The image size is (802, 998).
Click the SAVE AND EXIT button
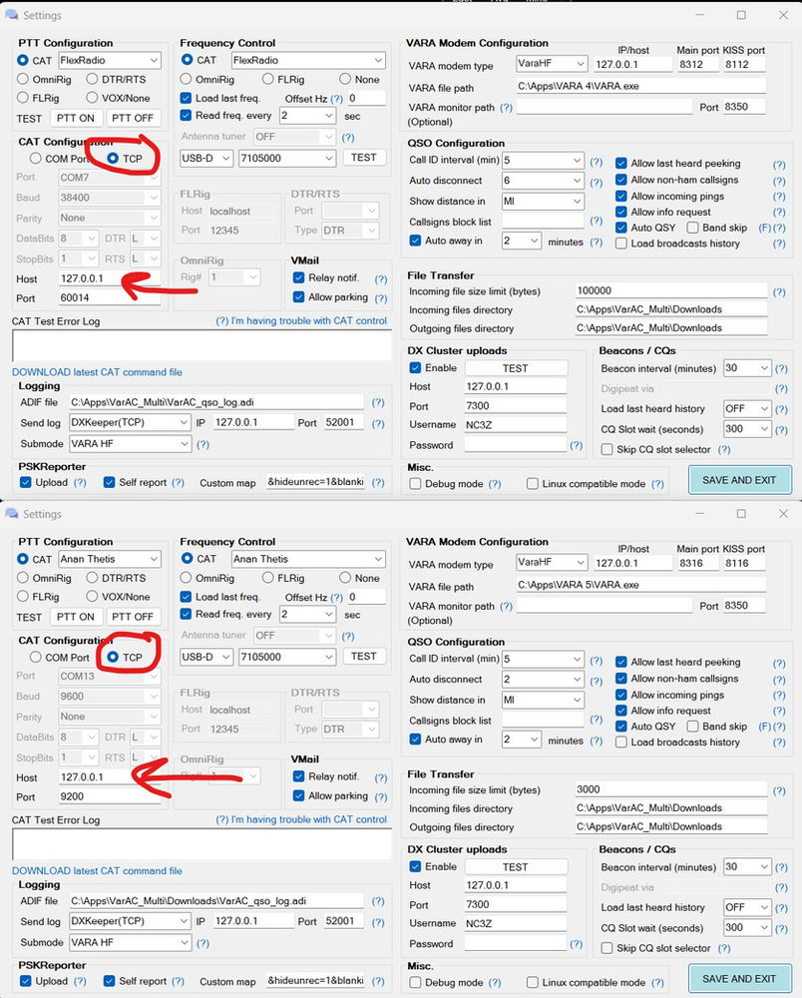(739, 480)
